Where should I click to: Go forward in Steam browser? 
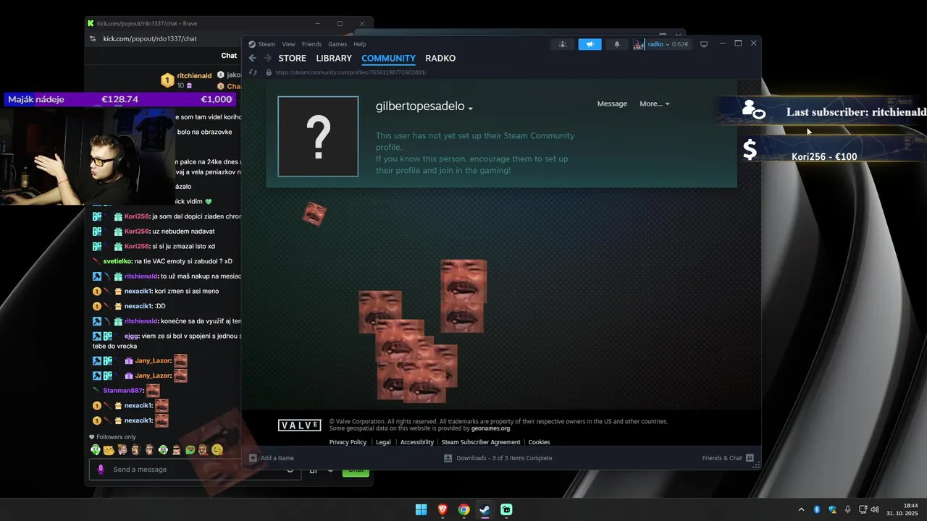coord(267,58)
